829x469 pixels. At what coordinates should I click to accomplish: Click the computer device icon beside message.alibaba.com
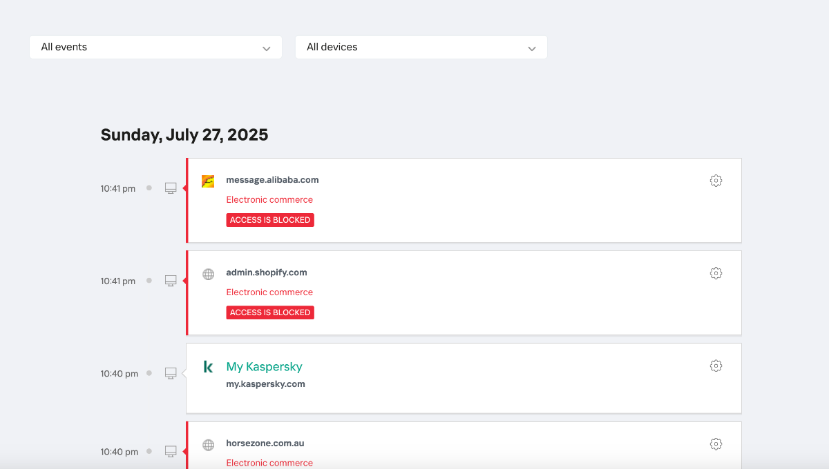[171, 188]
